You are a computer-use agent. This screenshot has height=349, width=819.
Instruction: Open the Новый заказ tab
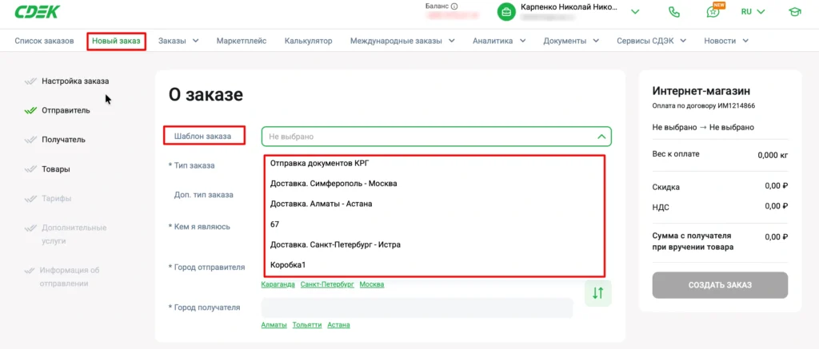[116, 42]
